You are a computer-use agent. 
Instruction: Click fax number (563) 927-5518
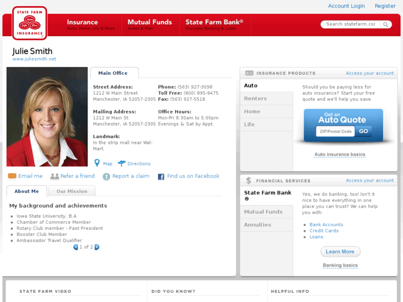(x=187, y=99)
